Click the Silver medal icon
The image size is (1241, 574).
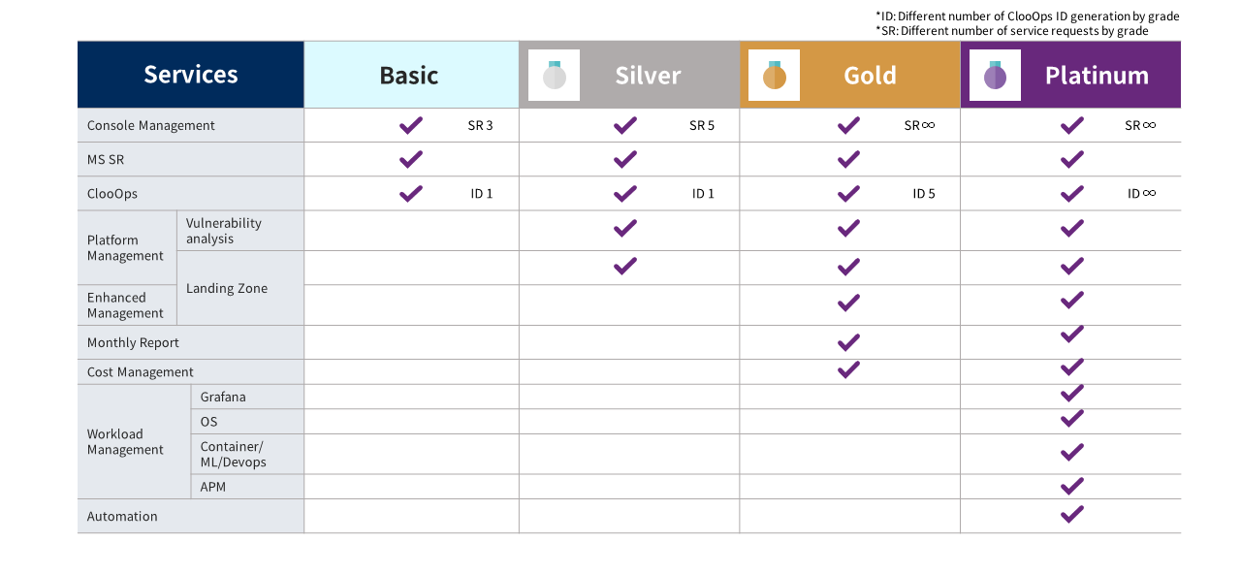pos(554,75)
